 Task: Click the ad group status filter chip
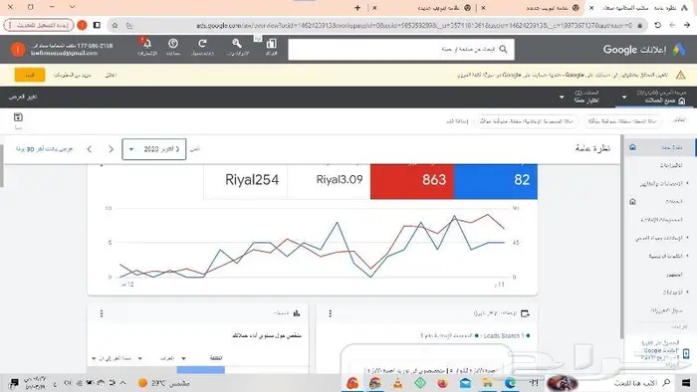click(527, 120)
